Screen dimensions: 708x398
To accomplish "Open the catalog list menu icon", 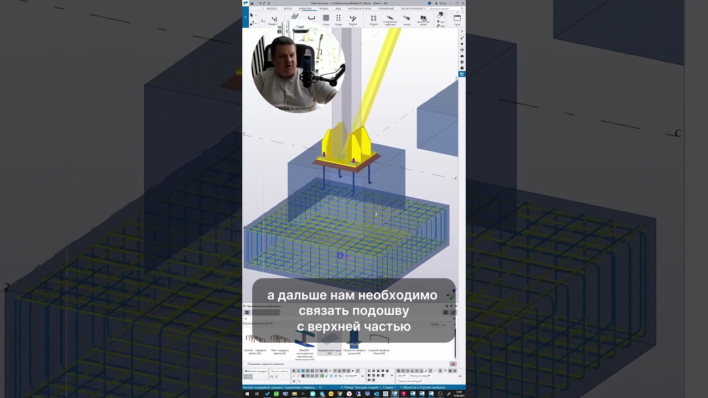I will (446, 312).
